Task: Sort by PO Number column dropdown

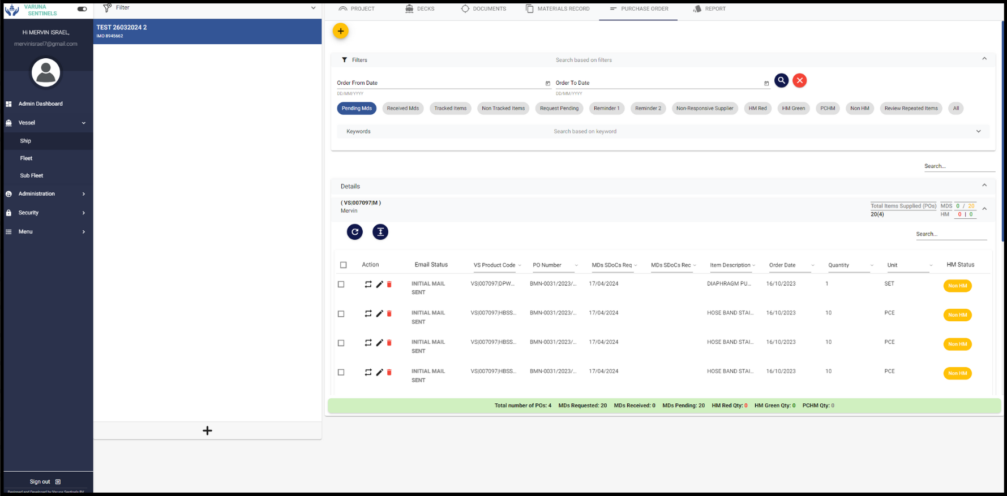Action: click(576, 265)
